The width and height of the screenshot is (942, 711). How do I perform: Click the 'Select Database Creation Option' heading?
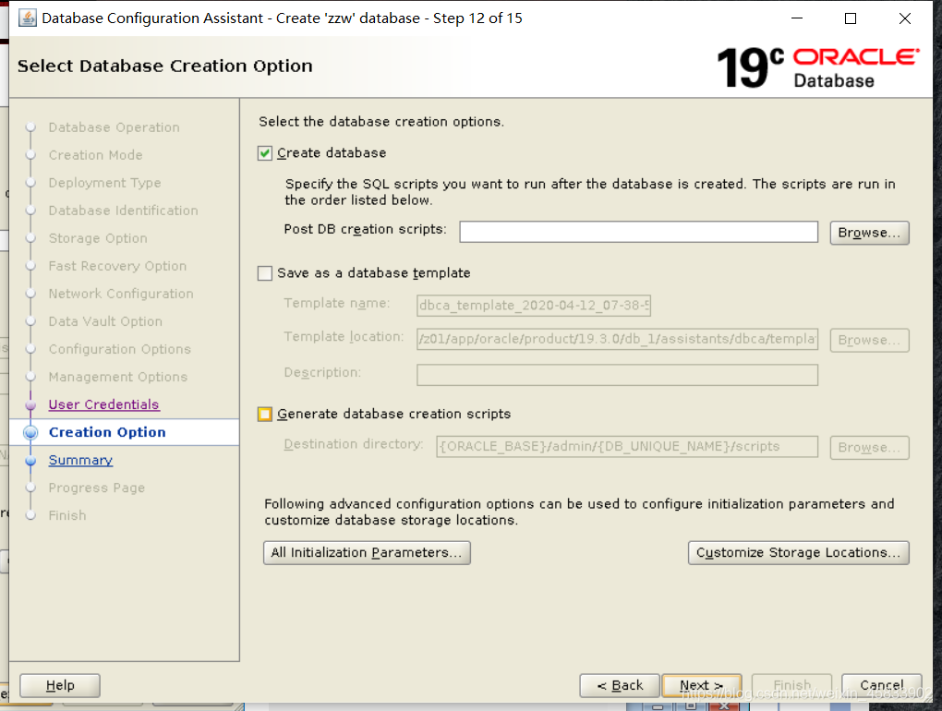[165, 66]
